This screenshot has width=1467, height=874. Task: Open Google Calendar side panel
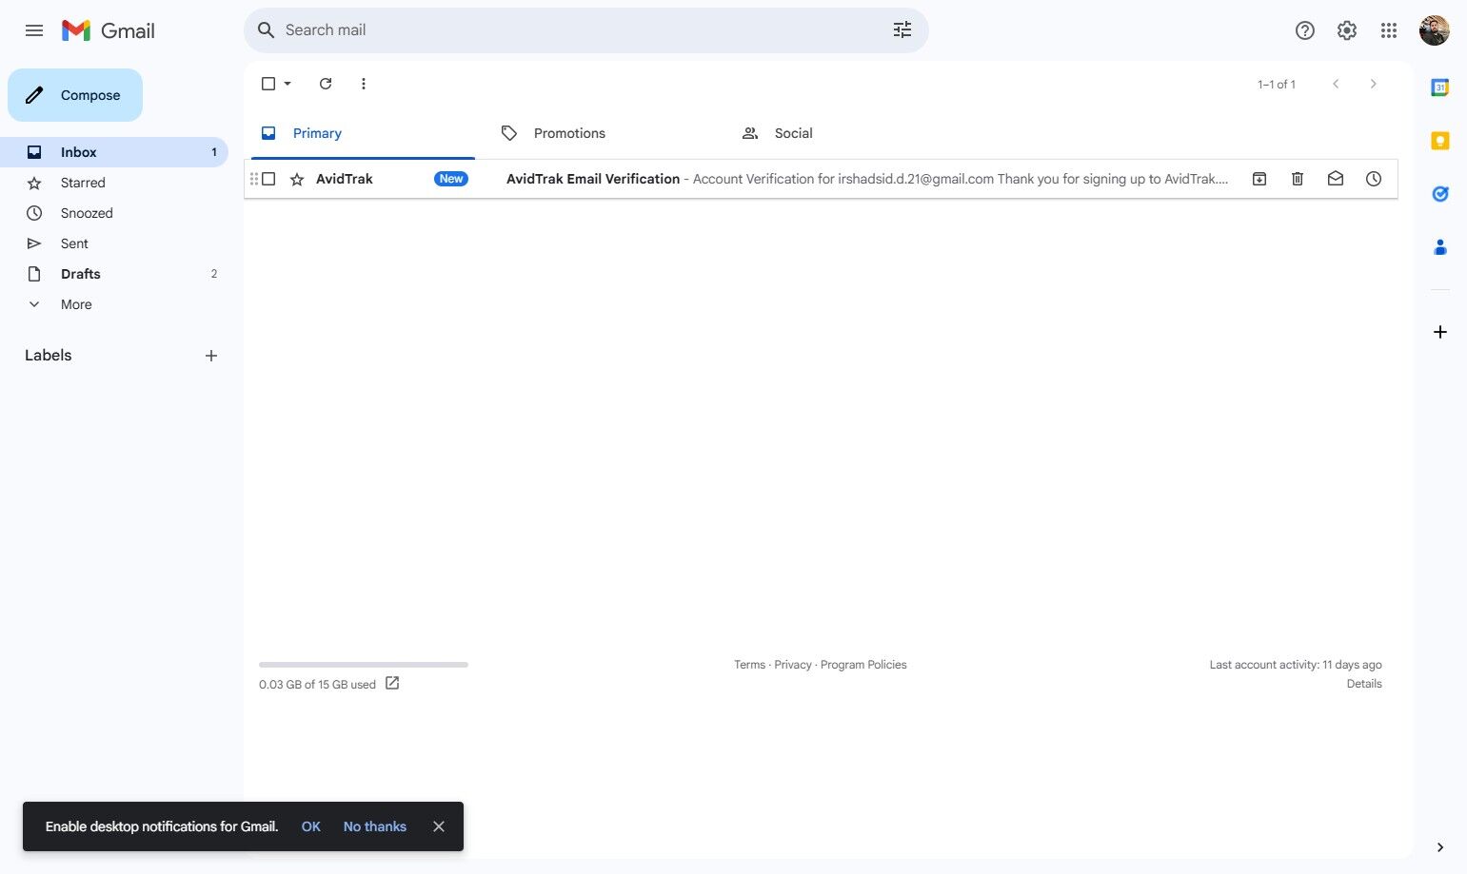pyautogui.click(x=1440, y=87)
